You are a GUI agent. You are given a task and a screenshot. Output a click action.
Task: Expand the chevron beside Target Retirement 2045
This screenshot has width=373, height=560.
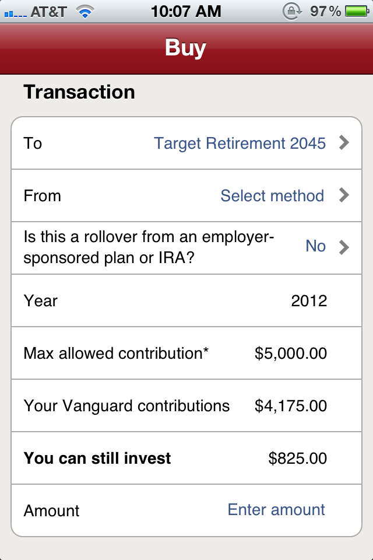coord(344,143)
